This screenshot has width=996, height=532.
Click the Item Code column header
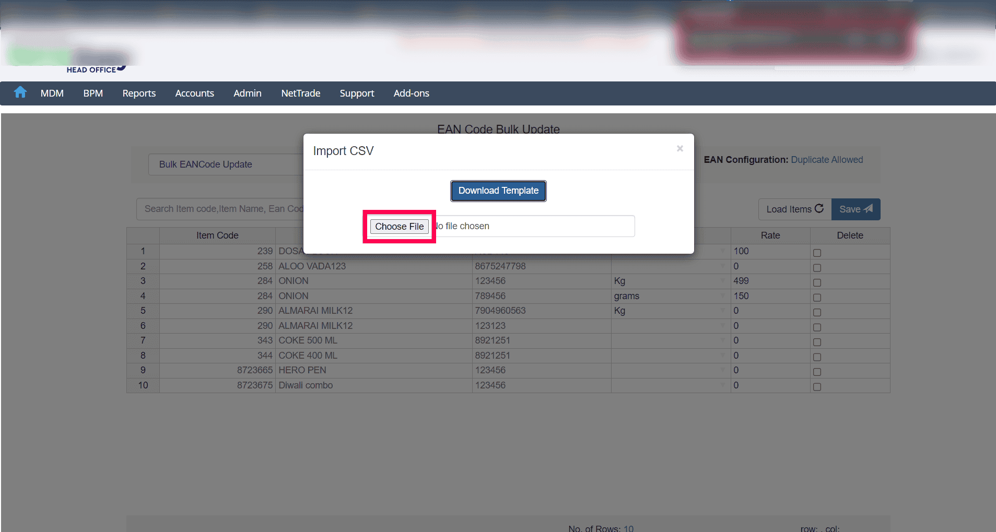[x=217, y=235]
